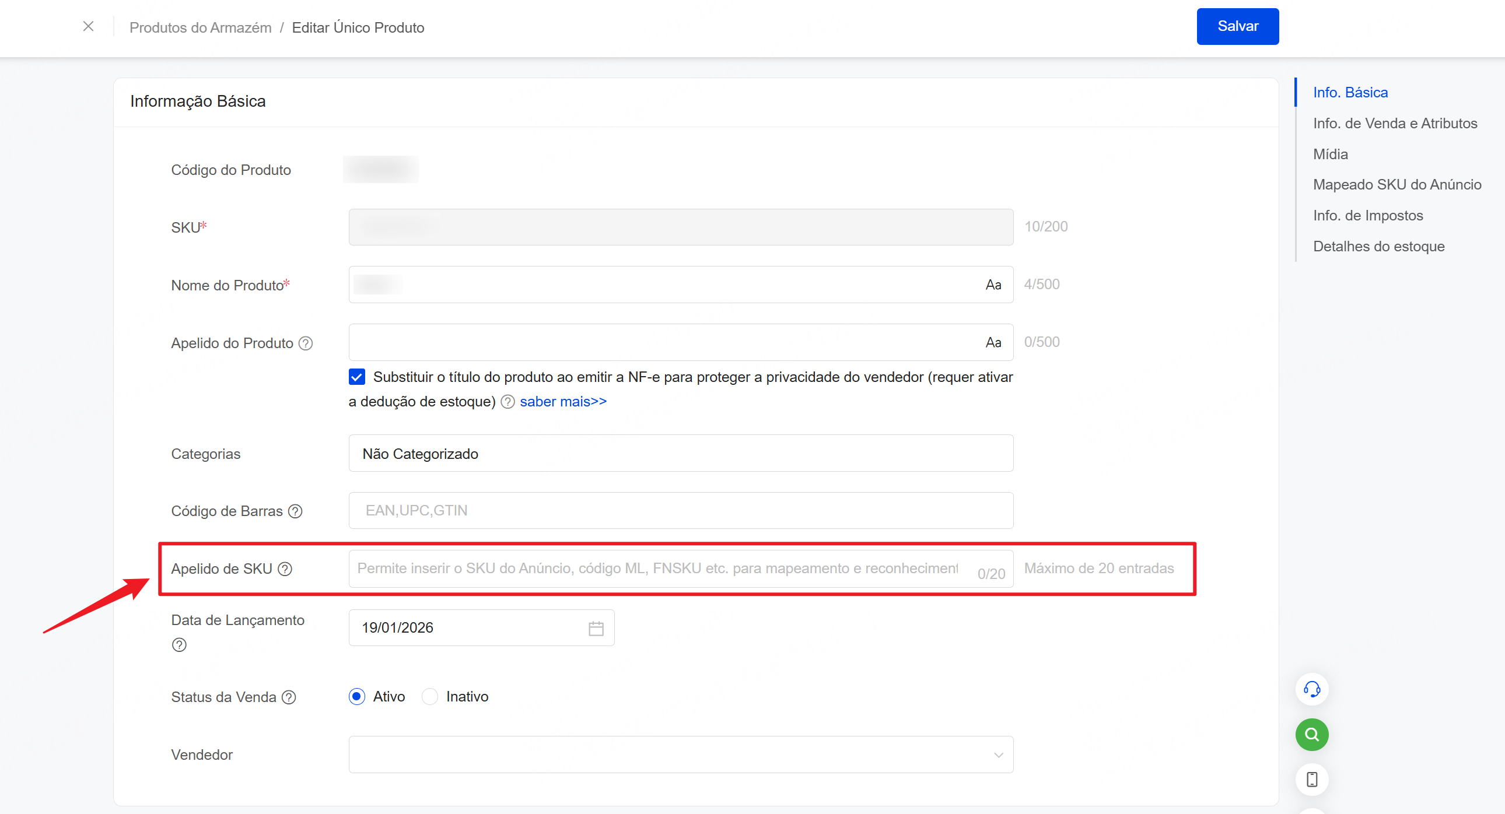Click the green search floating icon
Image resolution: width=1505 pixels, height=814 pixels.
[x=1311, y=735]
